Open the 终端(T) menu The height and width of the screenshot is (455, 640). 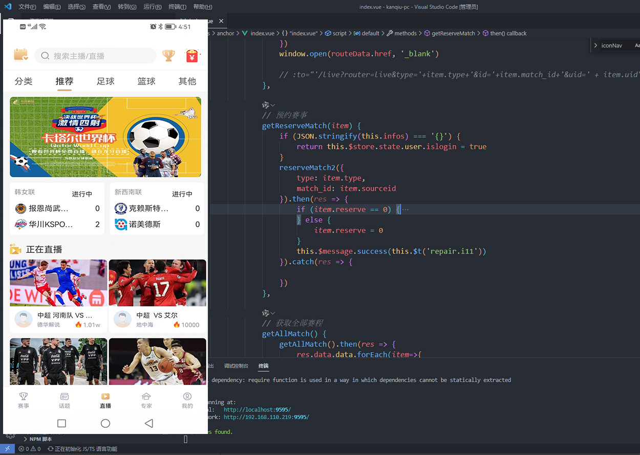tap(177, 7)
